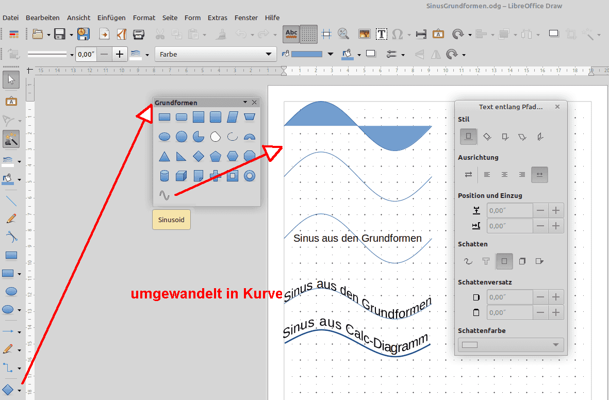Image resolution: width=609 pixels, height=400 pixels.
Task: Click the text Sinus aus den Grundformen
Action: click(357, 238)
